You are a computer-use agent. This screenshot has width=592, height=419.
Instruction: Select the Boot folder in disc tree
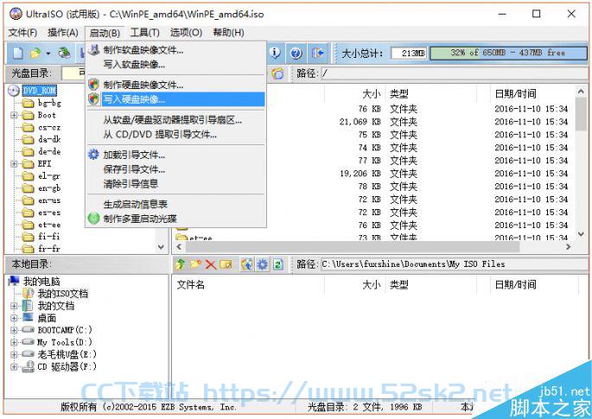click(47, 115)
